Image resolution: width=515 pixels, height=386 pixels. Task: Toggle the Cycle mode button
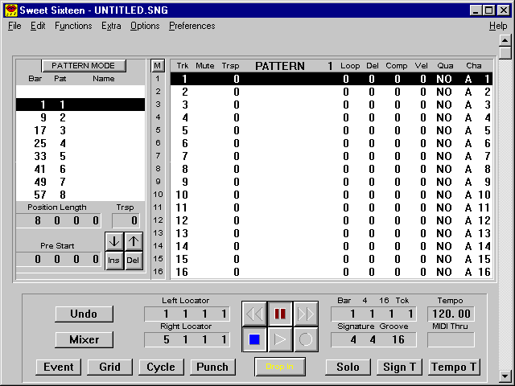[161, 367]
